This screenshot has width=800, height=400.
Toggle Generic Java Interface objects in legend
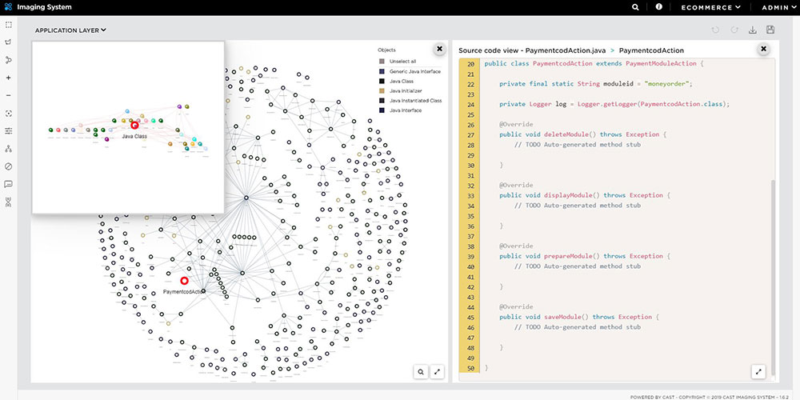pyautogui.click(x=414, y=71)
